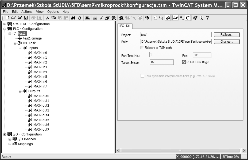Click the eraser-shaped toolbar icon
This screenshot has height=160, width=248.
point(182,18)
